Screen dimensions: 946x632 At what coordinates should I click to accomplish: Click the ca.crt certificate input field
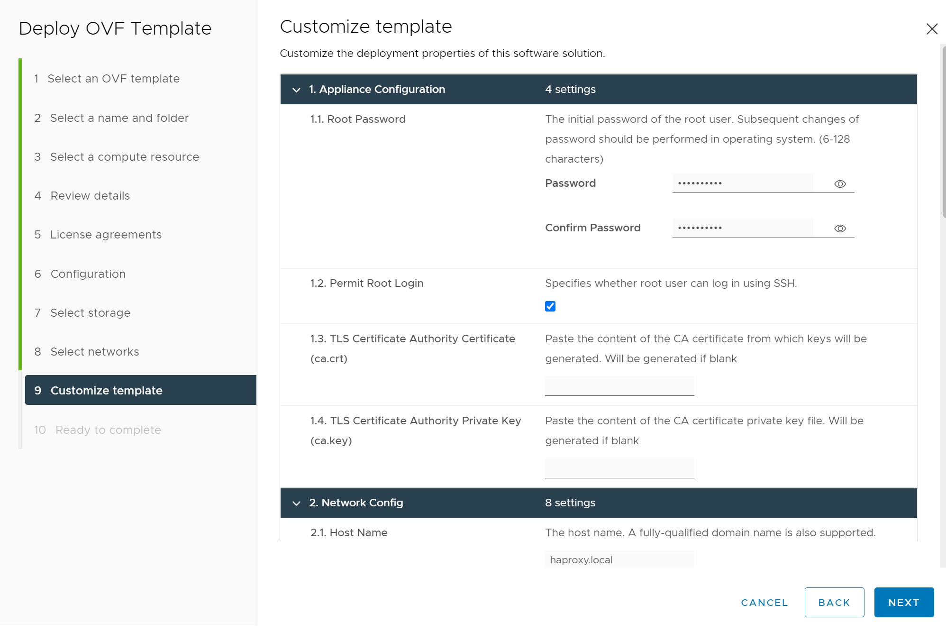click(x=619, y=386)
